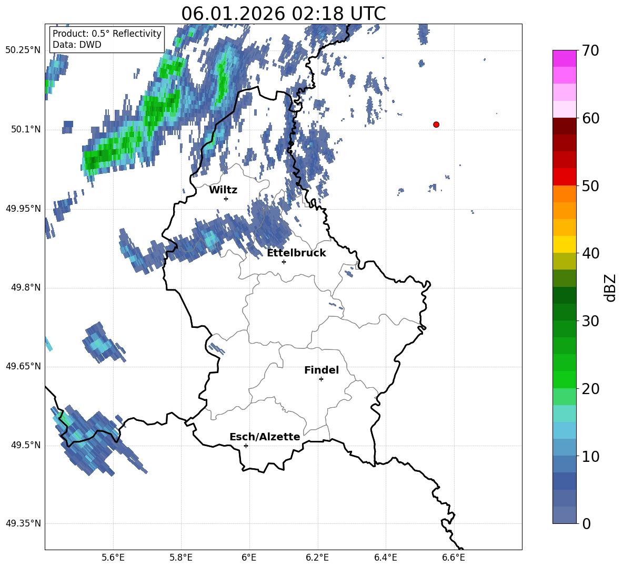The height and width of the screenshot is (568, 623).
Task: Click the 5.8°E longitude label
Action: [x=181, y=557]
